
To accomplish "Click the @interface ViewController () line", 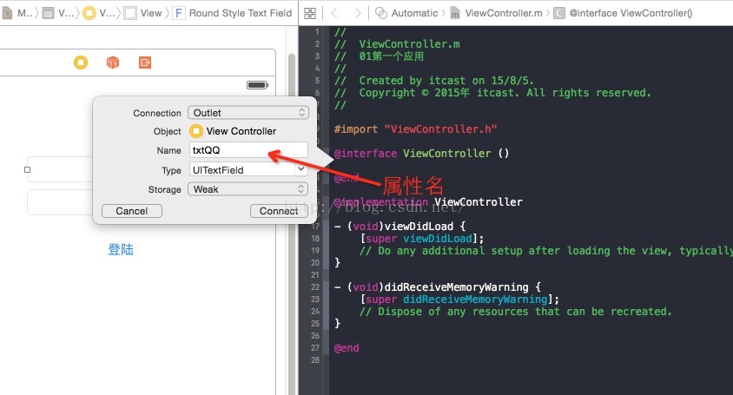I will [x=421, y=154].
